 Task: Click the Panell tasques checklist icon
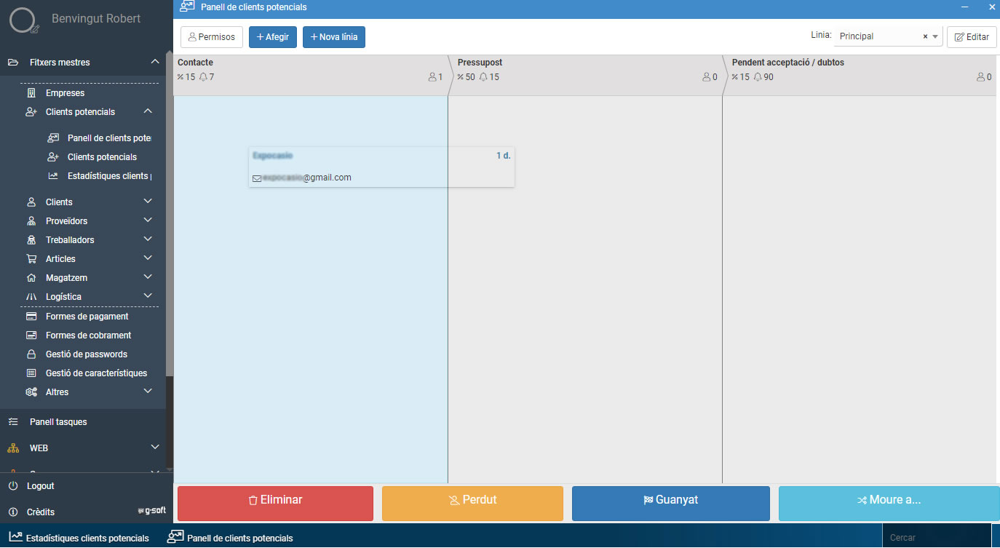click(13, 422)
